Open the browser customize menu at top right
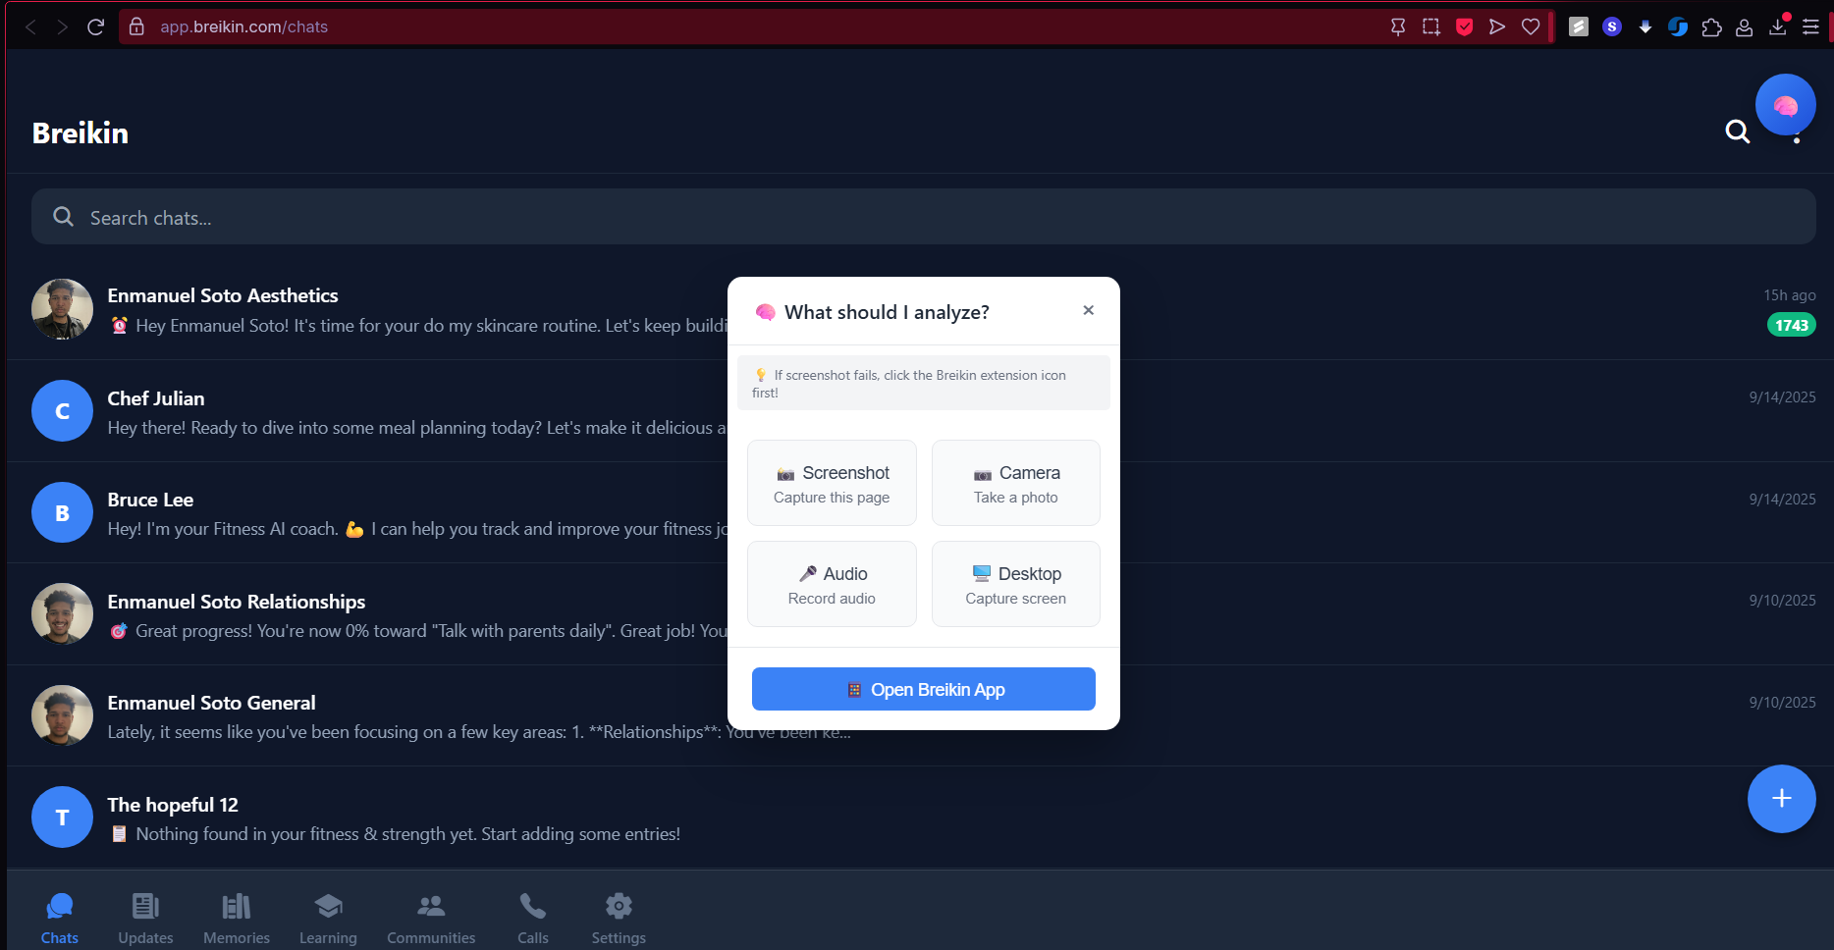The width and height of the screenshot is (1834, 950). 1811,26
